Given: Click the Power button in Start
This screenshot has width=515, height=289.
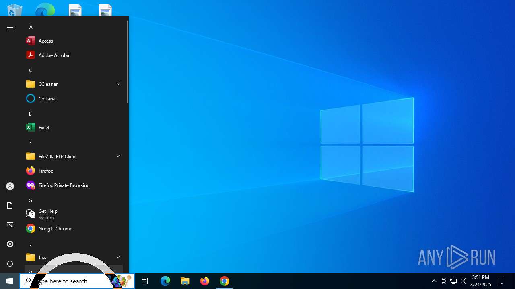Looking at the screenshot, I should click(10, 263).
